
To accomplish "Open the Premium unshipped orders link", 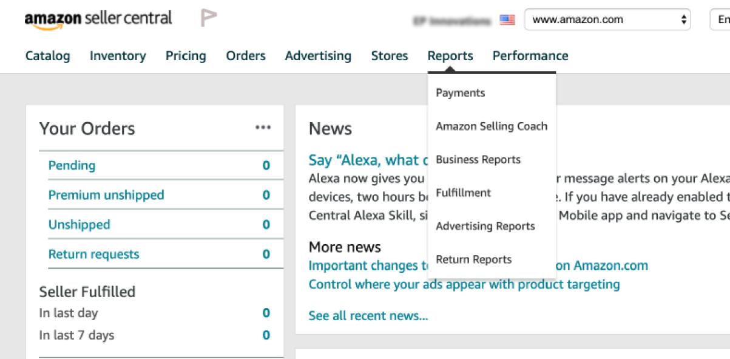I will tap(106, 195).
